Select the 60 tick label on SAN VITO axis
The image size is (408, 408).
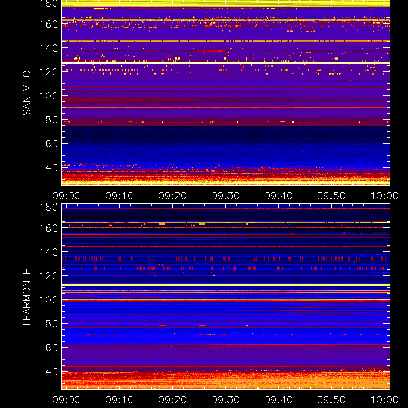52,144
